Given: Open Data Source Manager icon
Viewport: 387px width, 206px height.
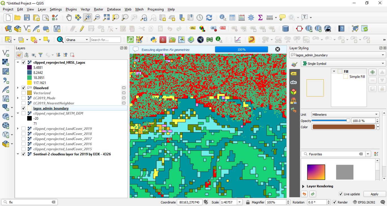Looking at the screenshot, I should pos(8,29).
